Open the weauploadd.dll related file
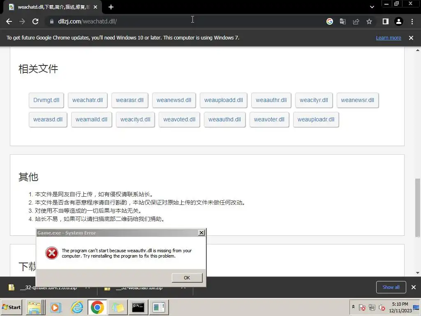The height and width of the screenshot is (316, 421). pos(223,100)
